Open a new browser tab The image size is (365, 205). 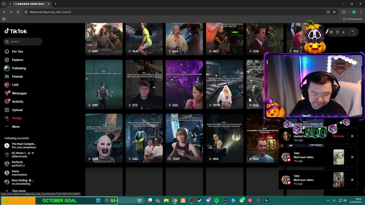click(55, 4)
